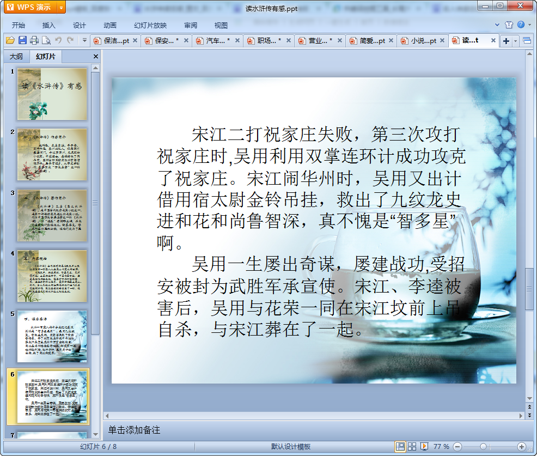The image size is (537, 456).
Task: Switch to the 大纲 panel tab
Action: (16, 57)
